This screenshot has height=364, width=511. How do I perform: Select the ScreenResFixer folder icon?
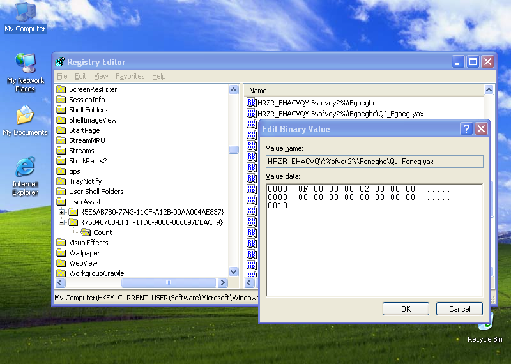[61, 89]
